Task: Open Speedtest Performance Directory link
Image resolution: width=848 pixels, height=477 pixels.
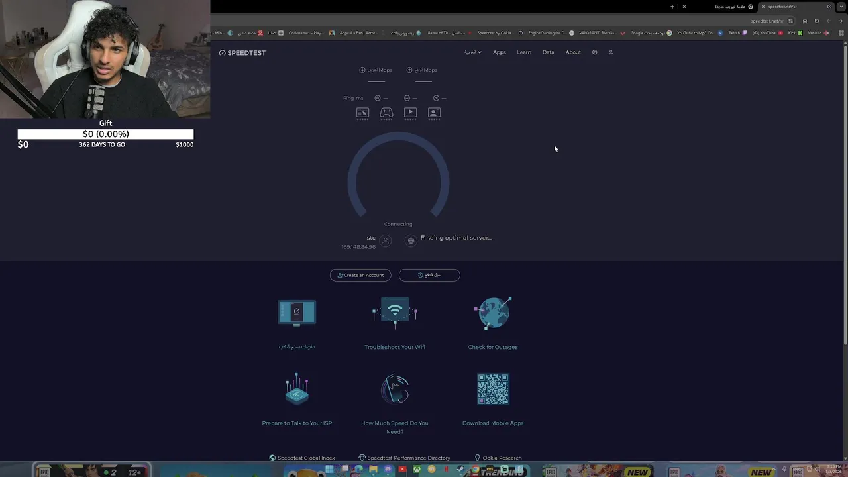Action: pyautogui.click(x=404, y=458)
